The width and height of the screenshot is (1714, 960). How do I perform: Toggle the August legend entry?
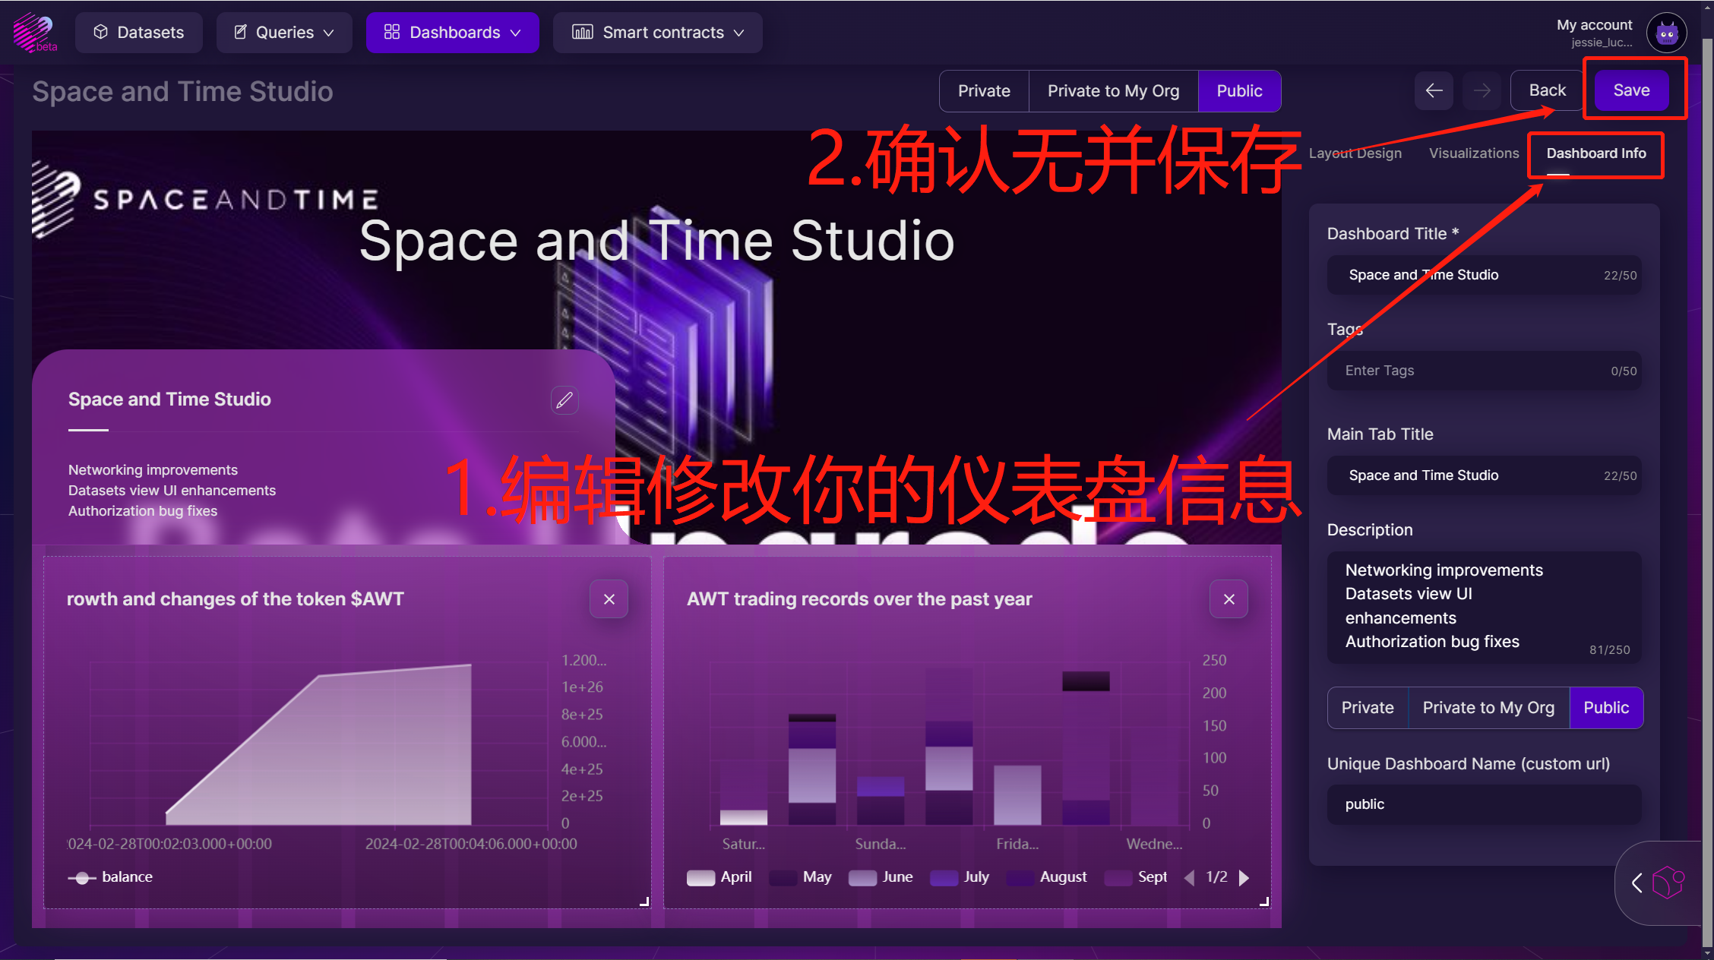click(1047, 877)
